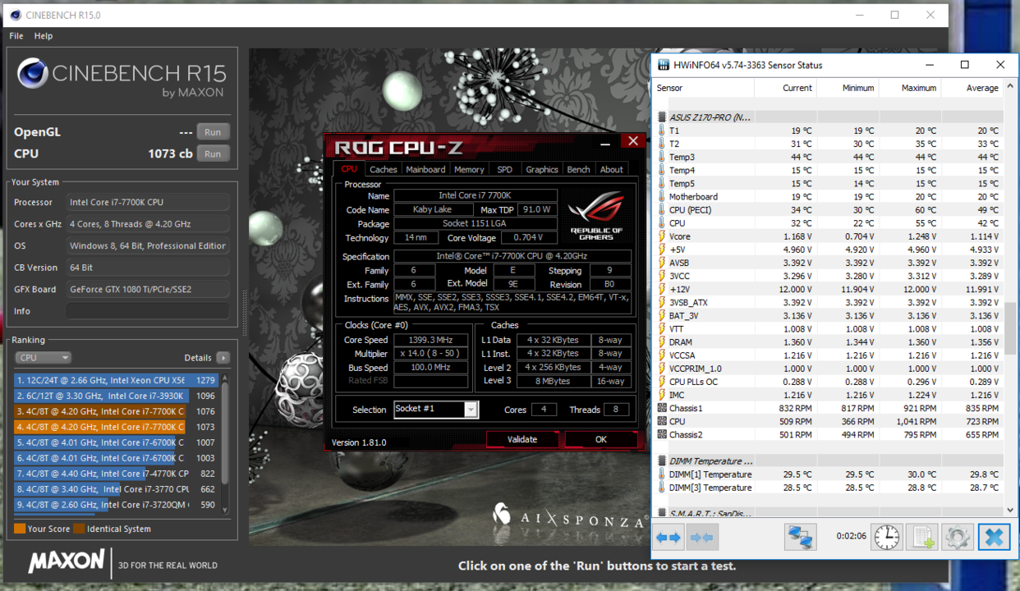The image size is (1020, 591).
Task: Run the OpenGL test in Cinebench
Action: point(213,132)
